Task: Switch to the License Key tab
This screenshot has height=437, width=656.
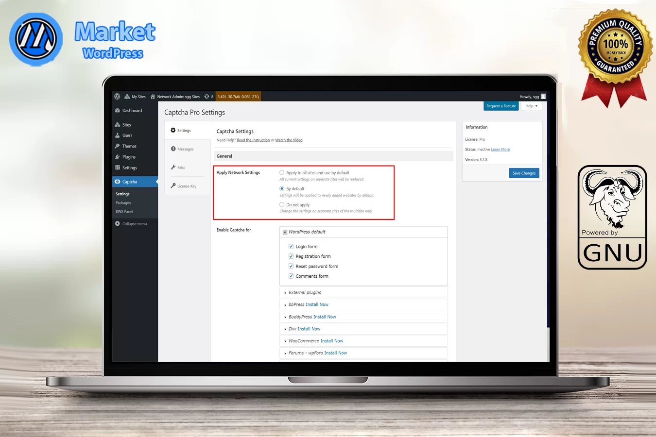Action: (188, 186)
